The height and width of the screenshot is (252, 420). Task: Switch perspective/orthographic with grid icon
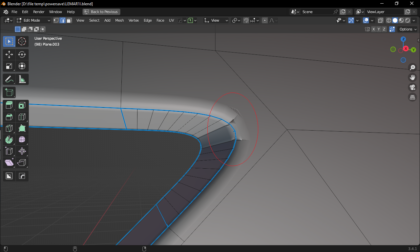pos(412,97)
